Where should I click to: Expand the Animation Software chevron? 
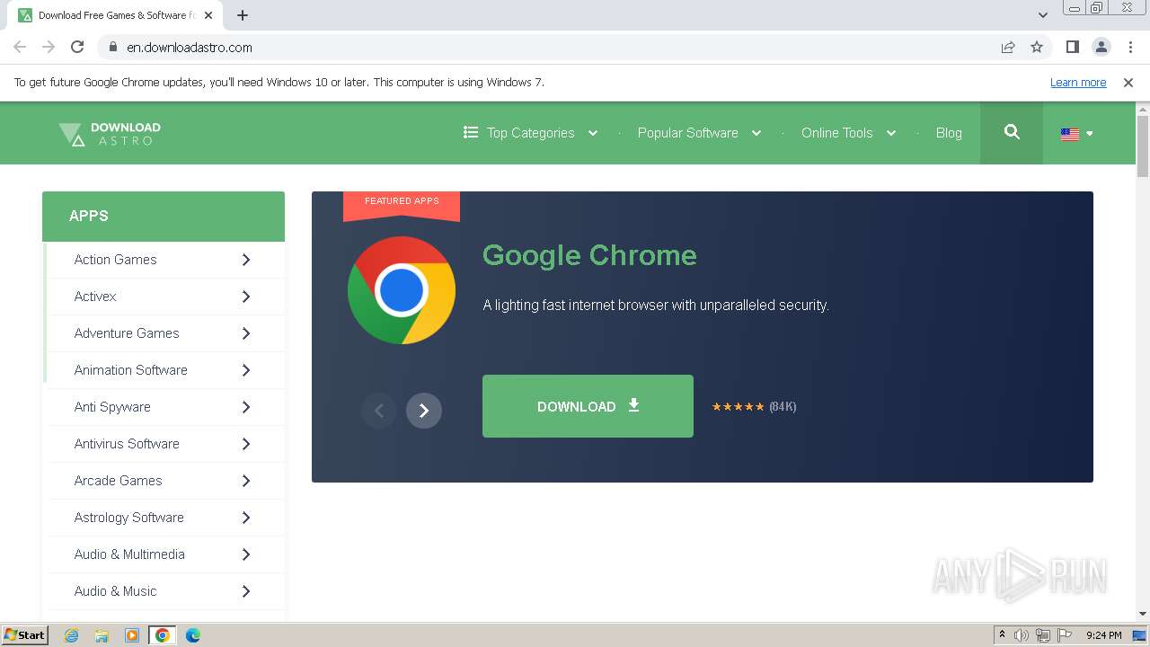(246, 370)
